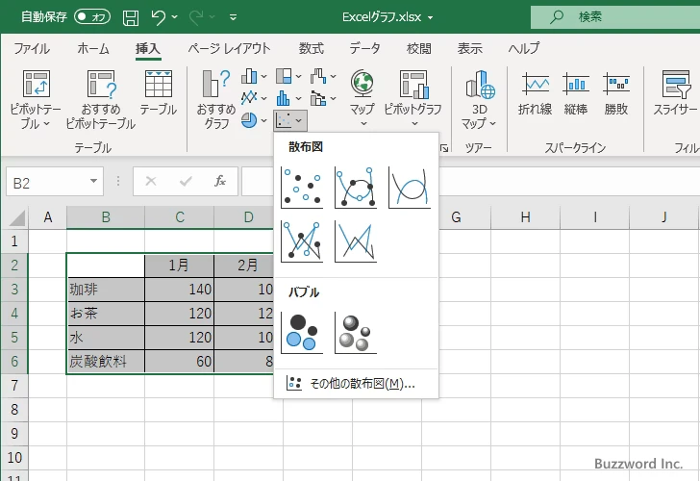Click the スライサー filter button

point(675,93)
